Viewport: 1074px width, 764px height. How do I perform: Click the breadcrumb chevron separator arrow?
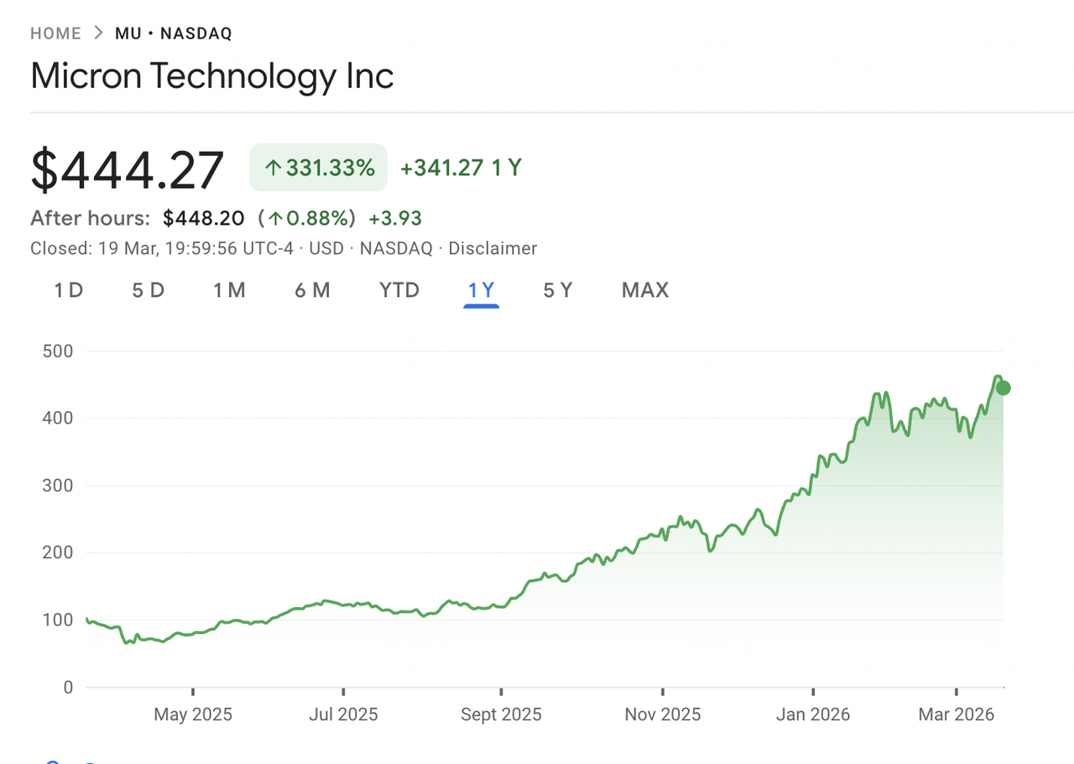pyautogui.click(x=98, y=34)
